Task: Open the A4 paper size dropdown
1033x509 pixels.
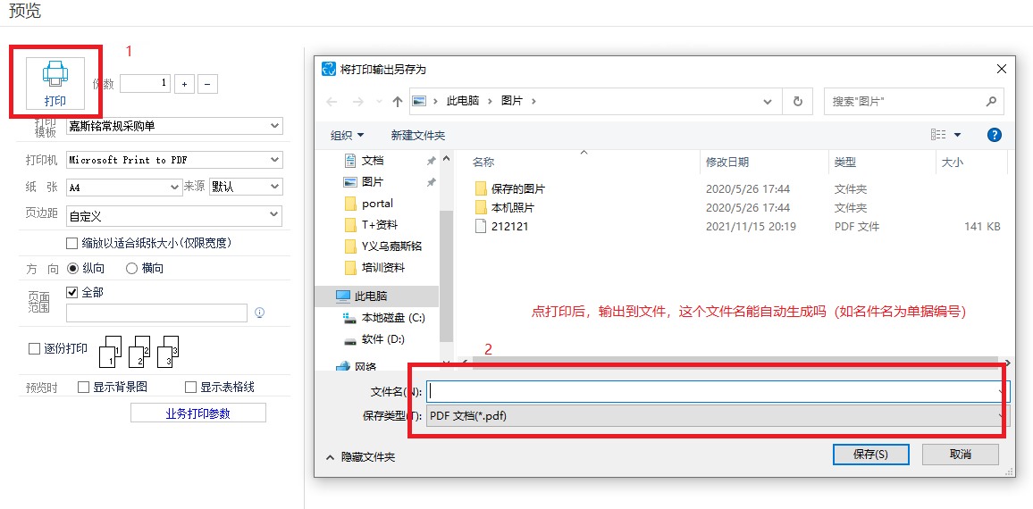Action: tap(124, 187)
